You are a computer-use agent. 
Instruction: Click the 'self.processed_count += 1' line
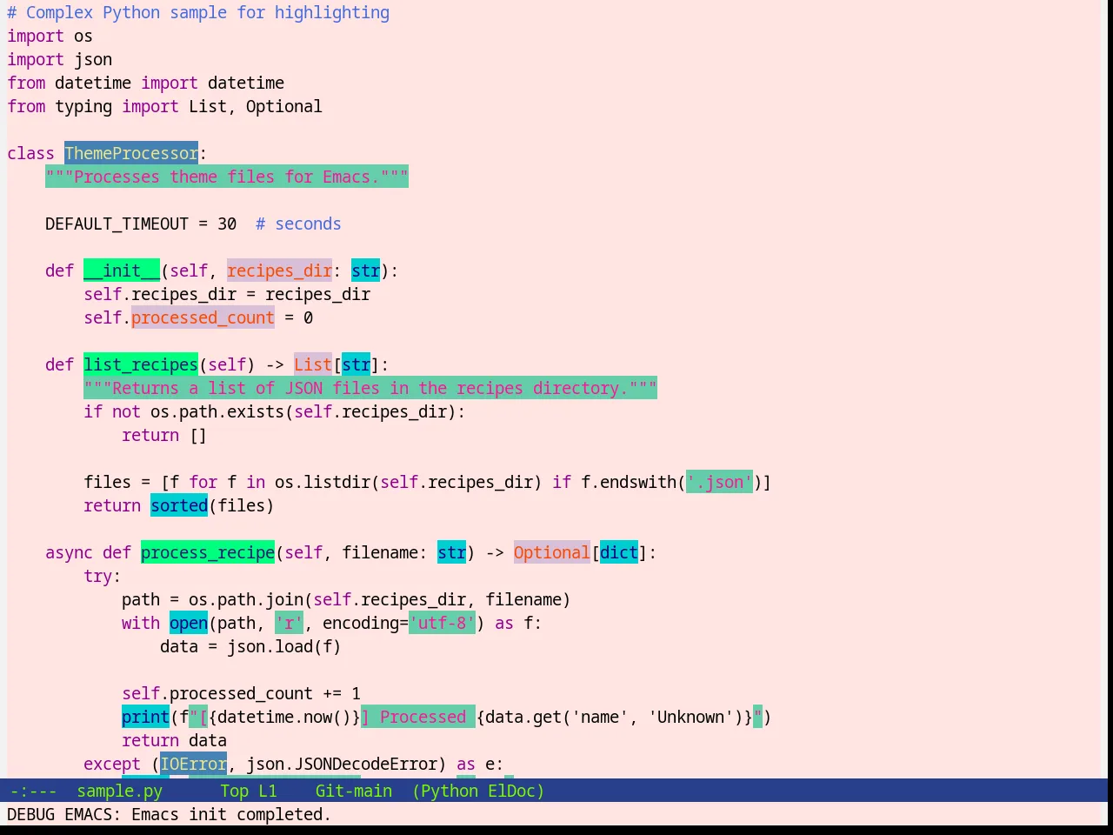pos(241,693)
